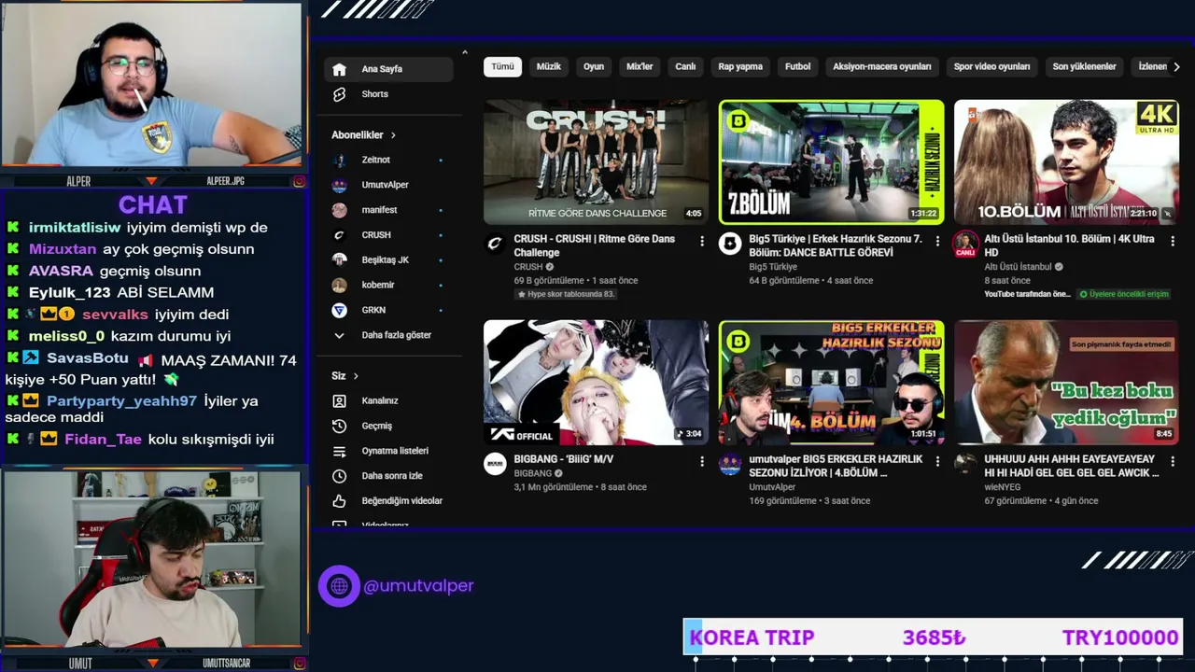Select the Mix'ler filter chip
The height and width of the screenshot is (672, 1195).
click(640, 67)
